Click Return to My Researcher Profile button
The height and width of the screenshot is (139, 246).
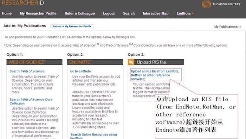tap(72, 26)
